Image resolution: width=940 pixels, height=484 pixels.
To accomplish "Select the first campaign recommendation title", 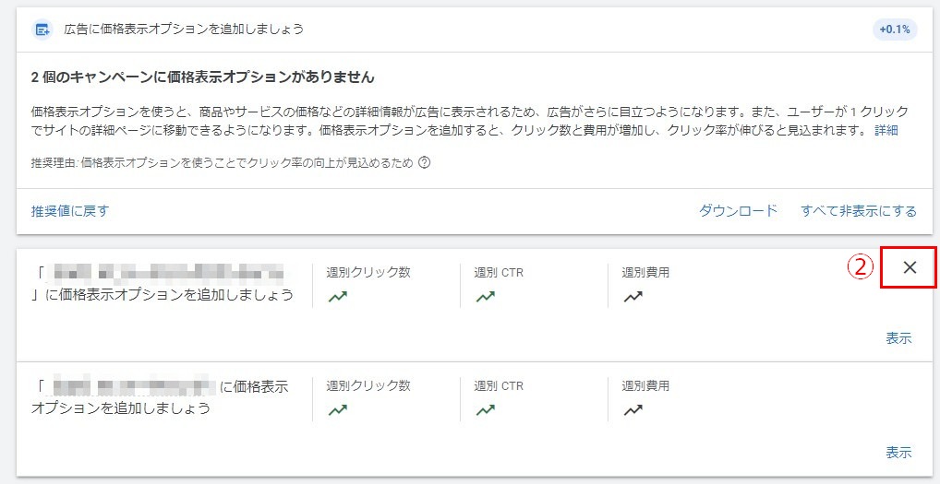I will point(162,283).
